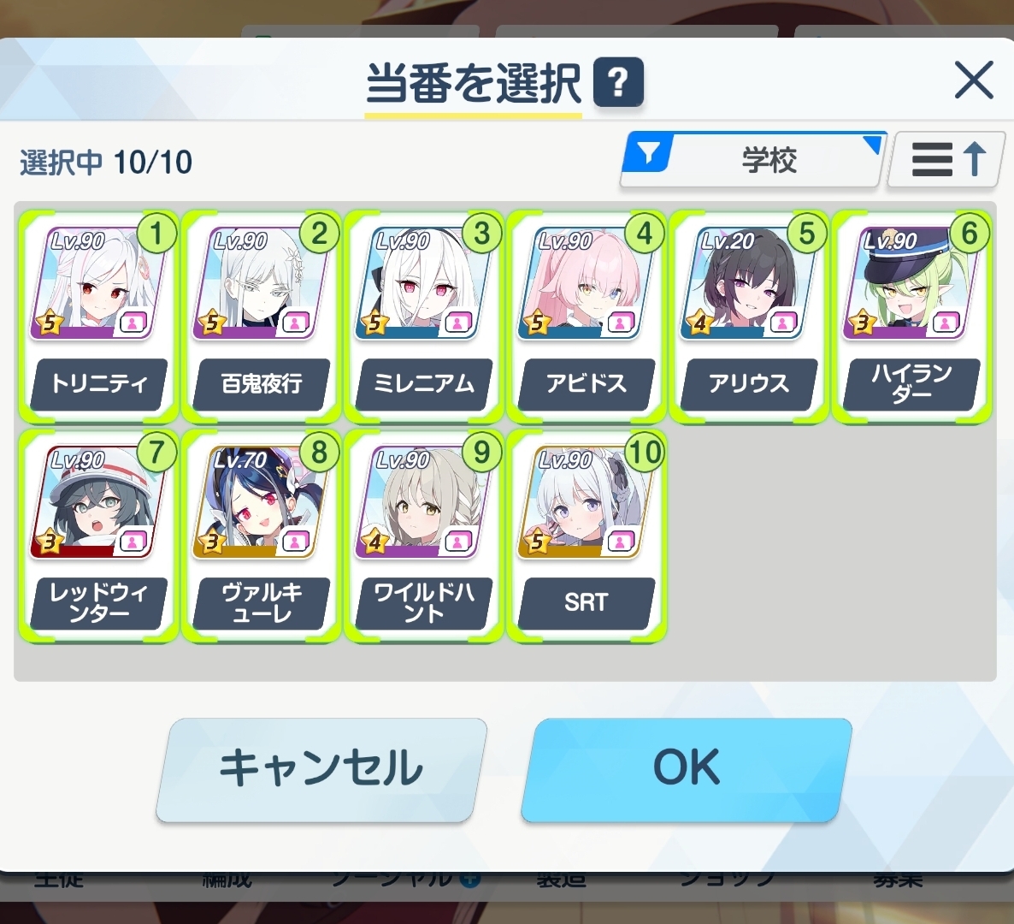The width and height of the screenshot is (1014, 924).
Task: Click the number 9 badge on ワイルドハント card
Action: coord(482,453)
